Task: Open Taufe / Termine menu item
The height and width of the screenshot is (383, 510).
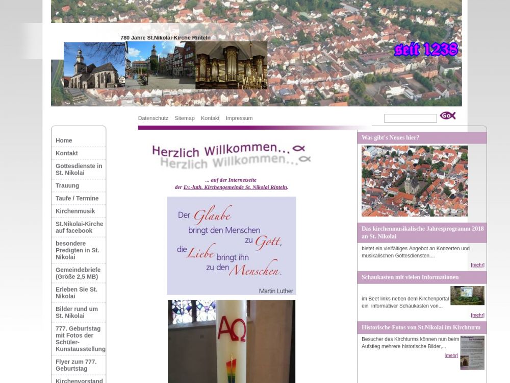Action: coord(77,198)
